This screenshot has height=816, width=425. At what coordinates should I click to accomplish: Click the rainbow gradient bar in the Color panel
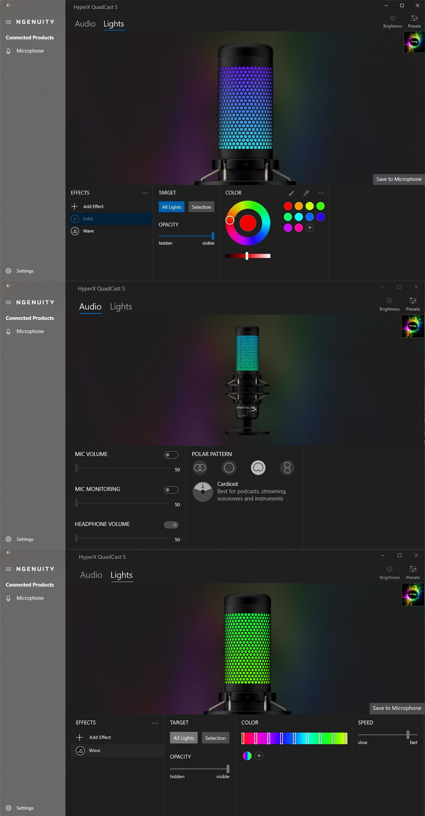pyautogui.click(x=294, y=738)
